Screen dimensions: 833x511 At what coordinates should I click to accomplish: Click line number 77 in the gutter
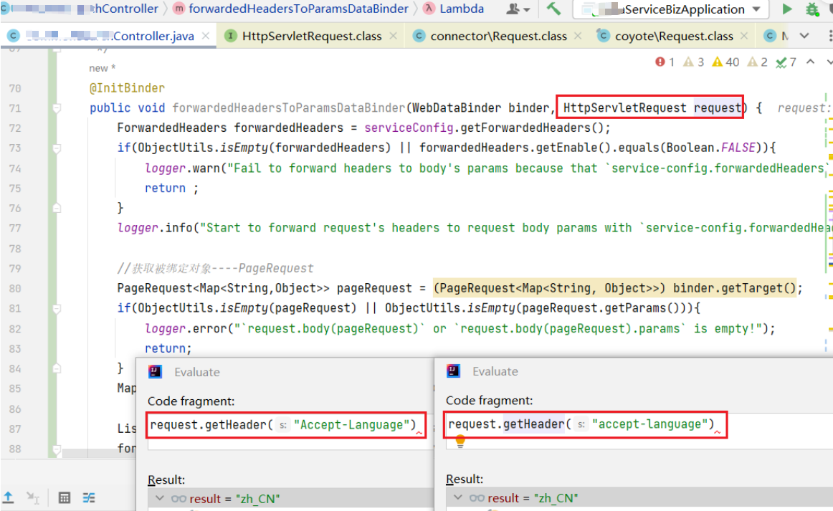click(x=15, y=229)
